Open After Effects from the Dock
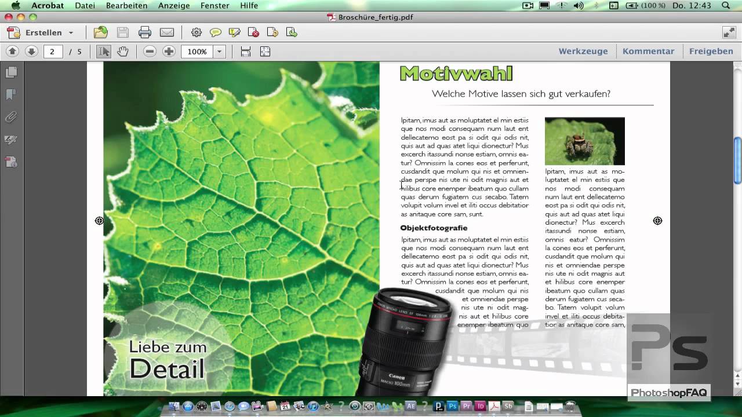Image resolution: width=742 pixels, height=417 pixels. pyautogui.click(x=411, y=407)
